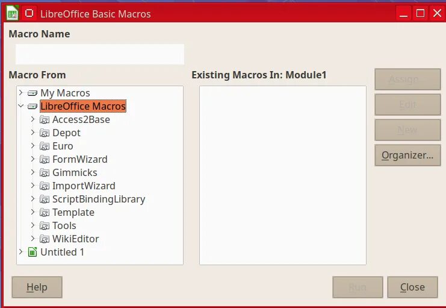Select the ImportWizard label
This screenshot has height=308, width=446.
pyautogui.click(x=84, y=186)
